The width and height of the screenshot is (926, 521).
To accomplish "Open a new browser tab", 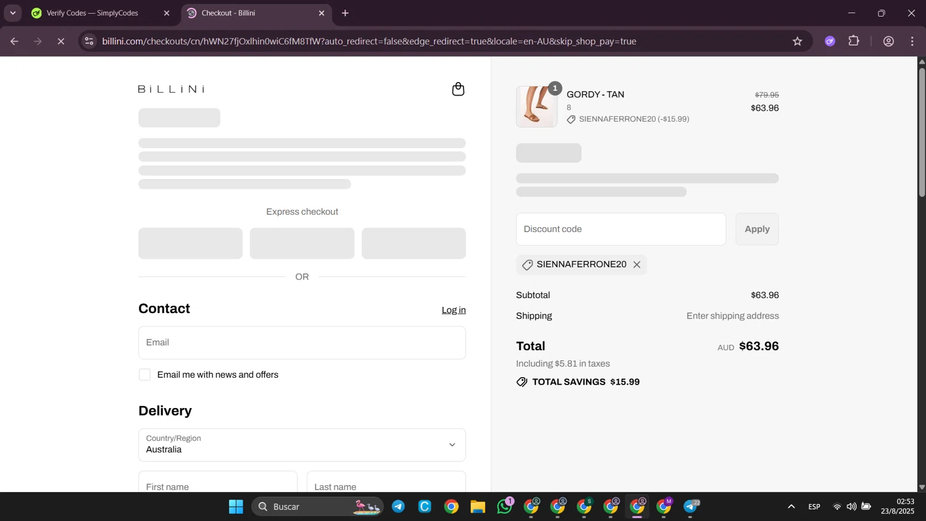I will tap(345, 13).
